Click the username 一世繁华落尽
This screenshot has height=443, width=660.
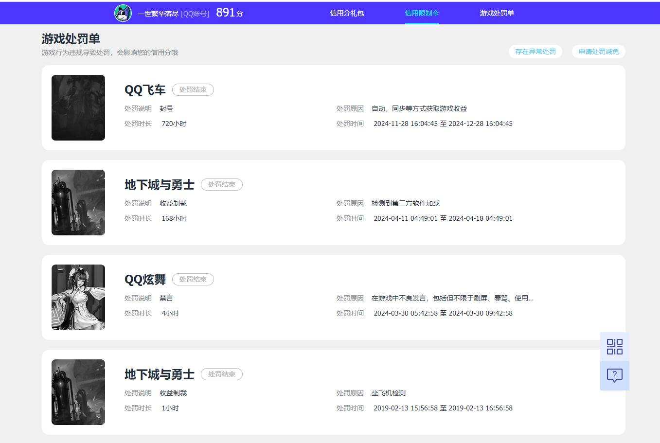158,14
